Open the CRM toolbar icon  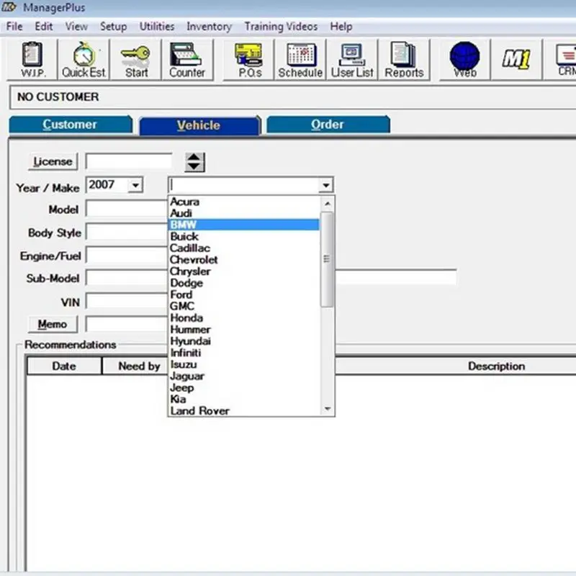561,60
